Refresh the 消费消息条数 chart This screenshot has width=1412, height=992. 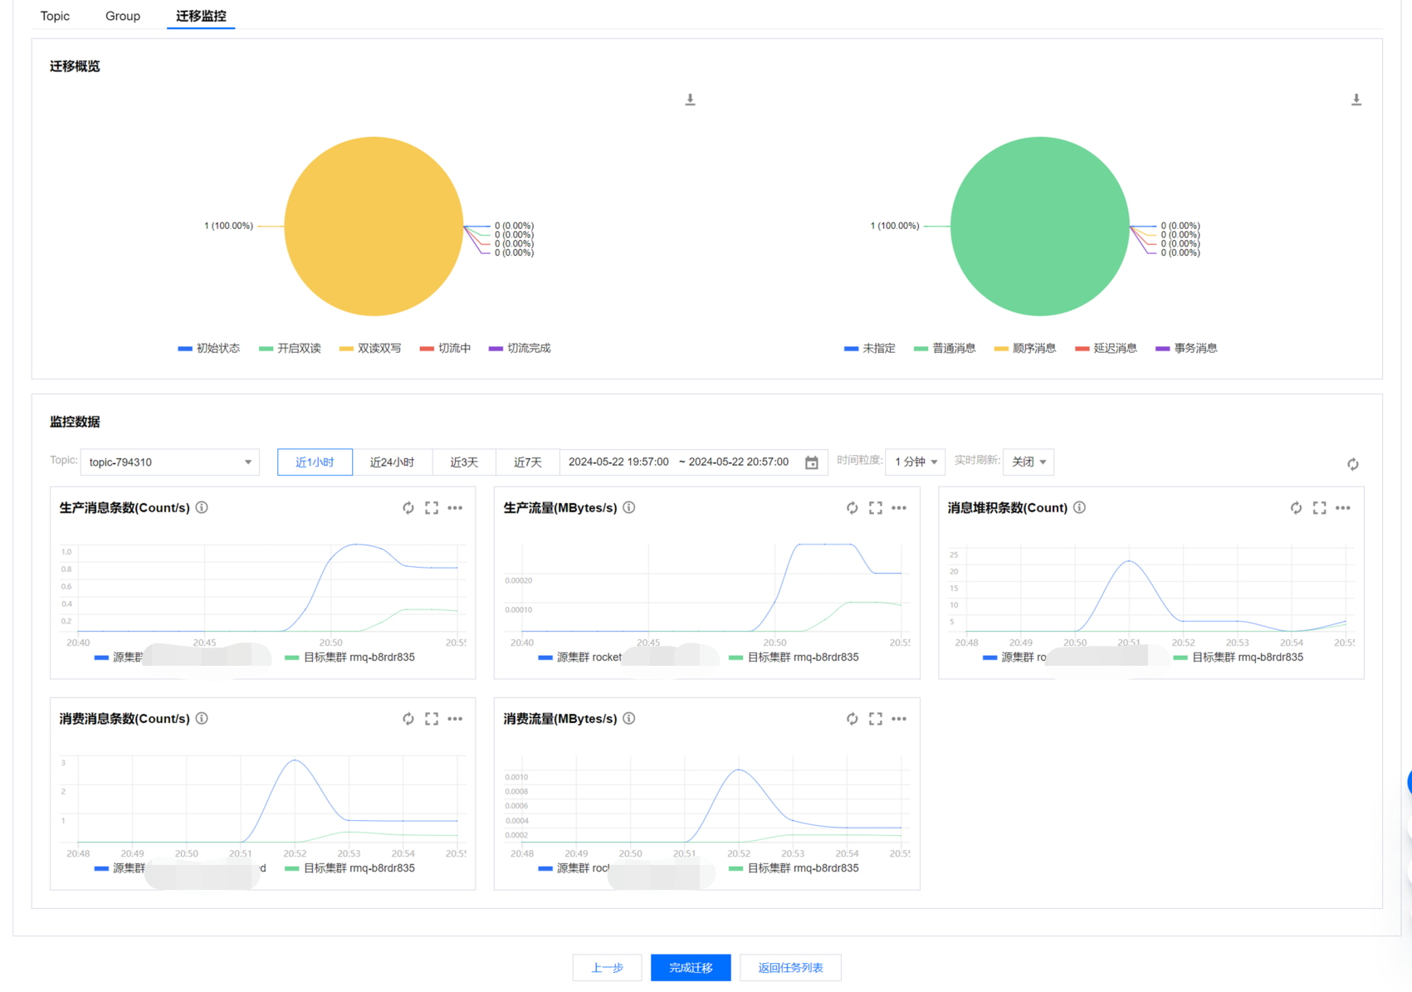point(408,719)
